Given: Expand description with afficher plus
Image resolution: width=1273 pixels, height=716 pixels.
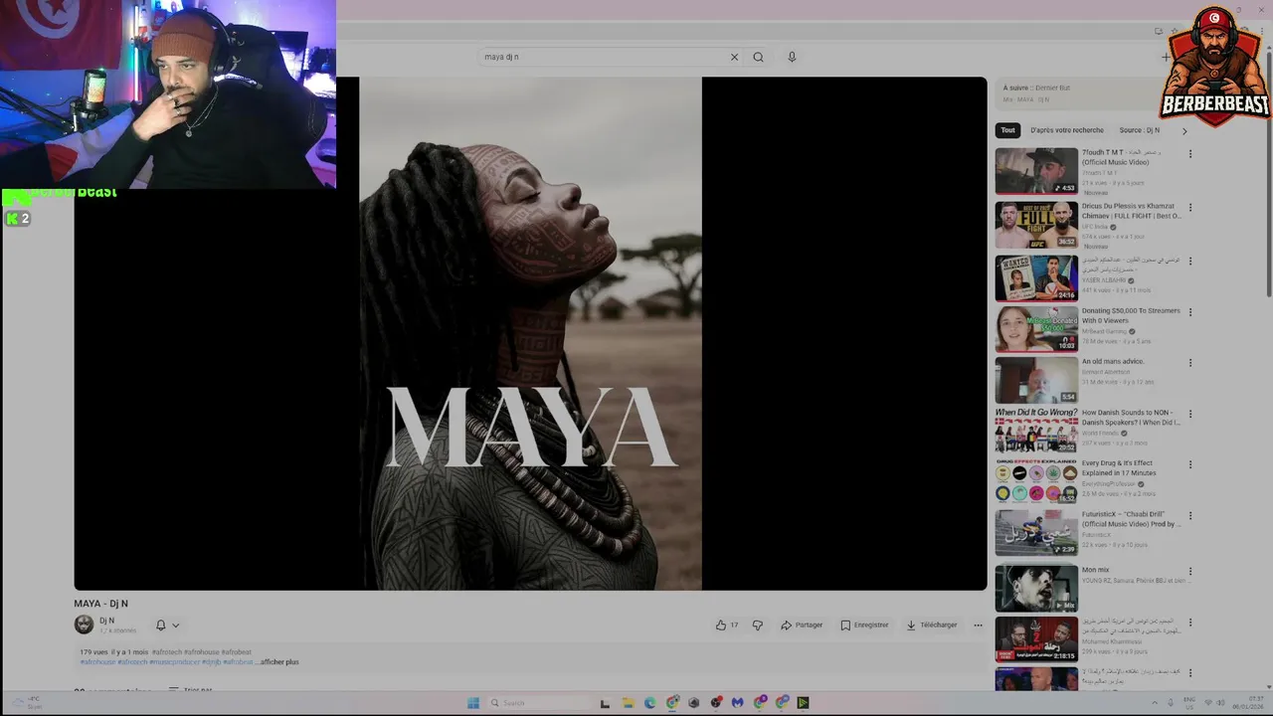Looking at the screenshot, I should coord(278,661).
